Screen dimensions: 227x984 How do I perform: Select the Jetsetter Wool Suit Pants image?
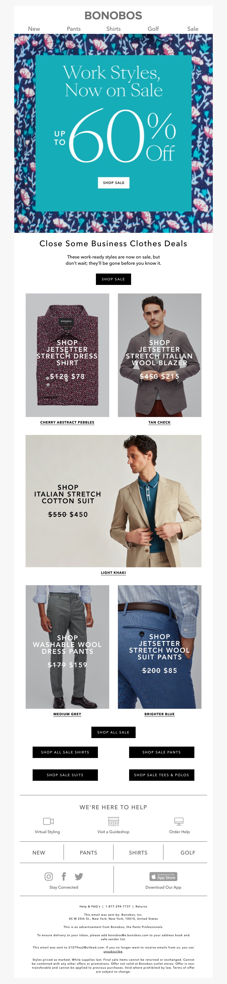[x=159, y=647]
